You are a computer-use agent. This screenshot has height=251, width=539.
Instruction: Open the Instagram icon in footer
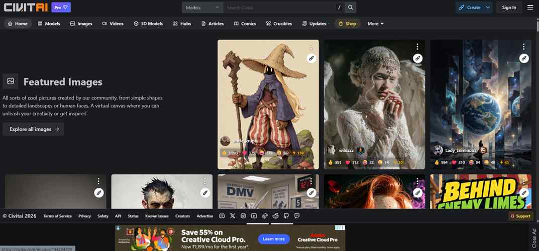[243, 216]
